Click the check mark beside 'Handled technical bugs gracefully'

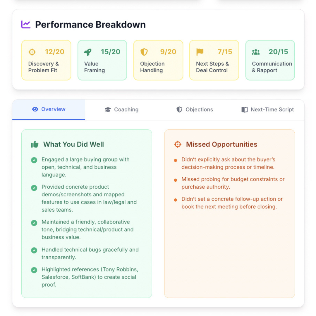tap(34, 250)
